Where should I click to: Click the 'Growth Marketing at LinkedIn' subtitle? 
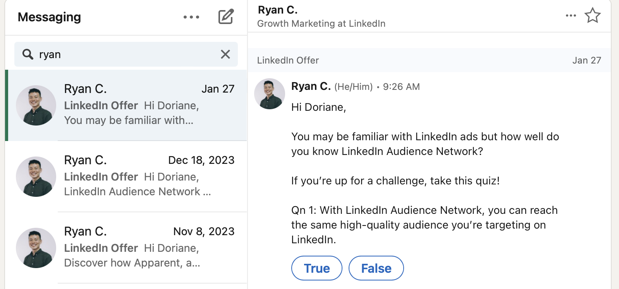point(321,24)
